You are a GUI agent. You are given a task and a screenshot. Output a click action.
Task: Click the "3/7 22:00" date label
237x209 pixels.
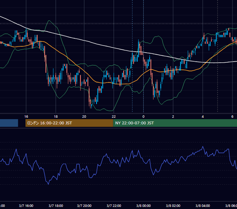coord(114,206)
